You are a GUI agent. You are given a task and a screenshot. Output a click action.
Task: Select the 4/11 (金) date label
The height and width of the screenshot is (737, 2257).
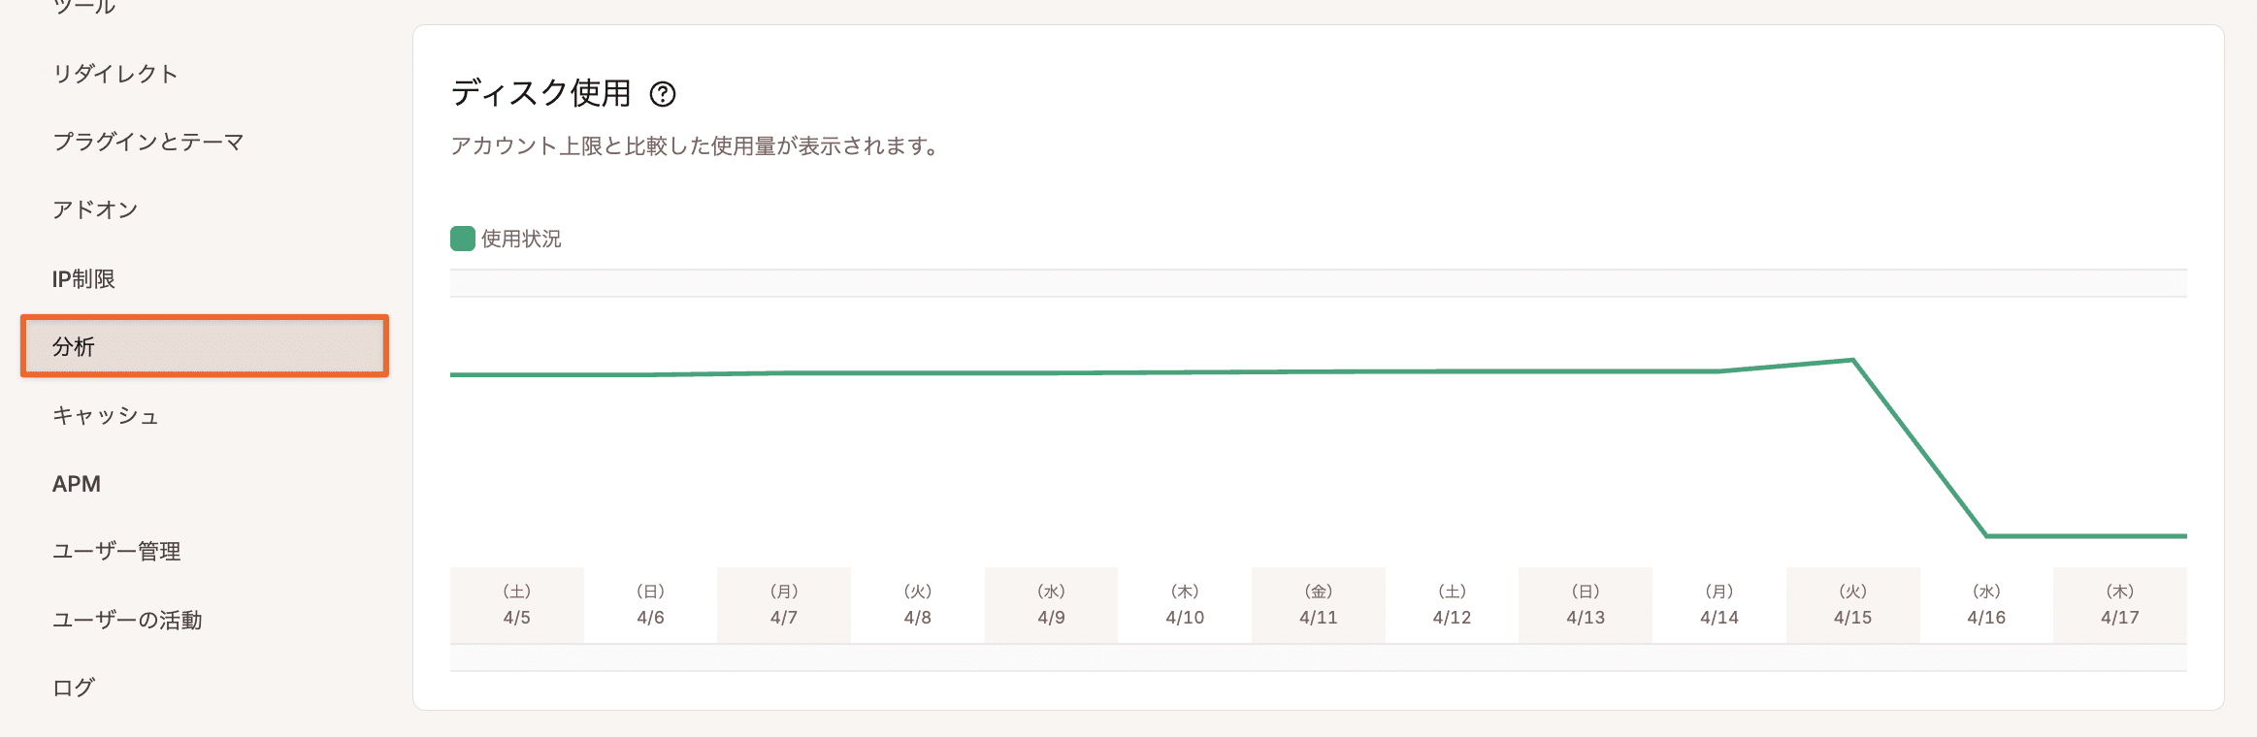1319,605
